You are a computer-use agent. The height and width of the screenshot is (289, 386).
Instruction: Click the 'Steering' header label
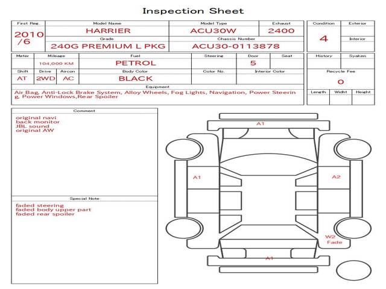pyautogui.click(x=214, y=56)
